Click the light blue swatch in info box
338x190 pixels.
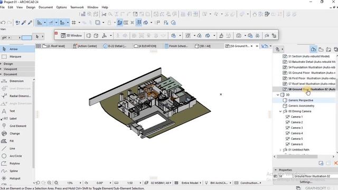point(27,37)
